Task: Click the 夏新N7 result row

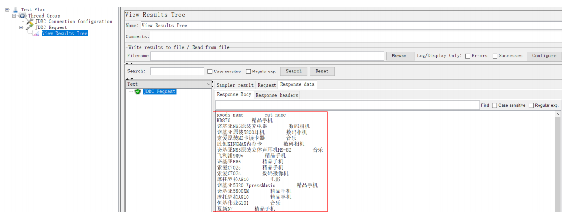Action: (x=246, y=209)
